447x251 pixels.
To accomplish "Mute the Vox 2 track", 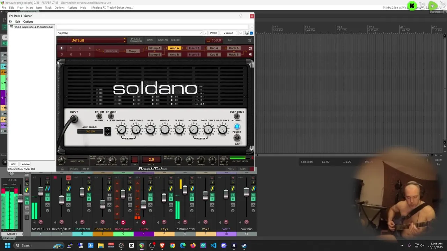I will [233, 178].
